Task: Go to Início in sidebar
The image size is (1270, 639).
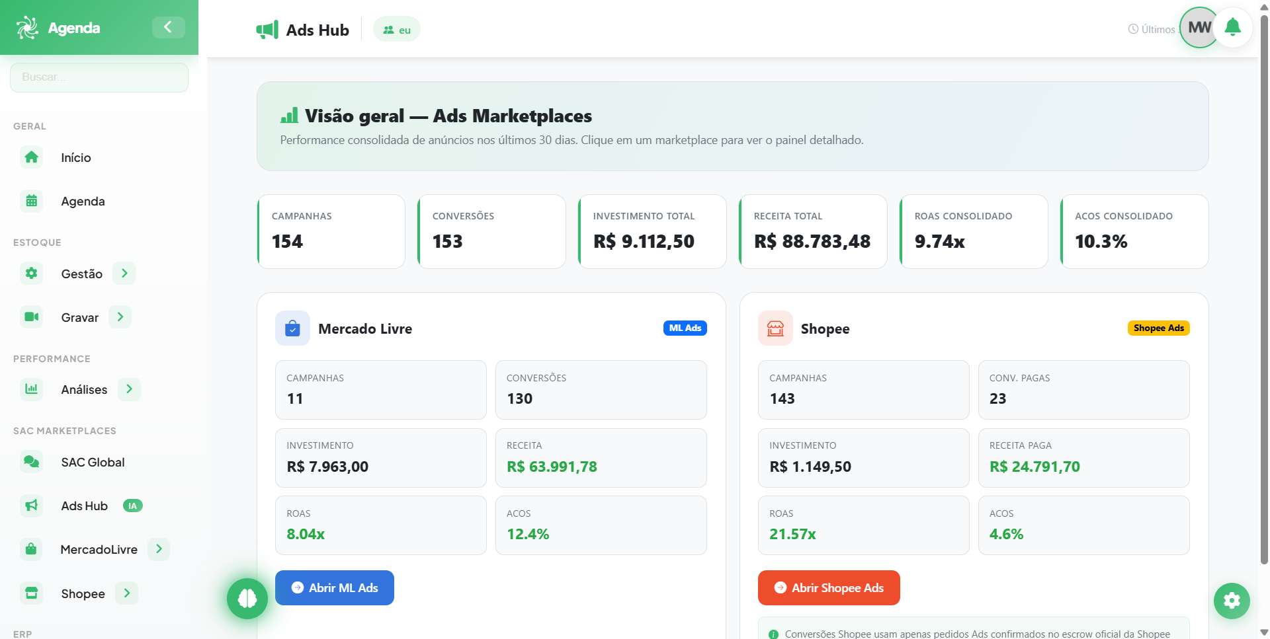Action: [76, 157]
